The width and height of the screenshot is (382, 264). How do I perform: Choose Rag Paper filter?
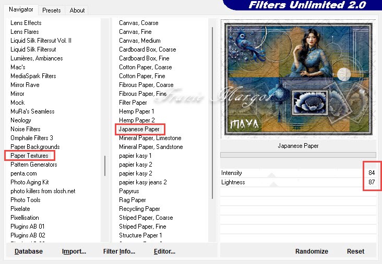click(x=132, y=200)
